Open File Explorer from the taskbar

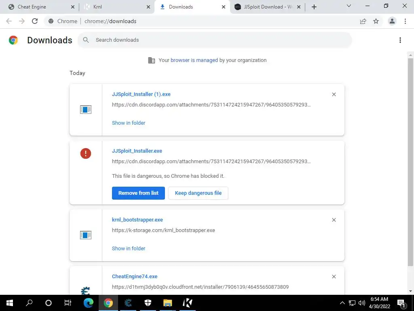click(168, 303)
